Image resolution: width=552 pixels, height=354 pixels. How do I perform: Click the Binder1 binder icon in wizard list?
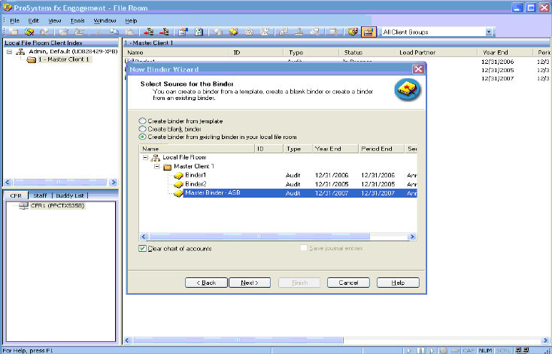[x=178, y=174]
